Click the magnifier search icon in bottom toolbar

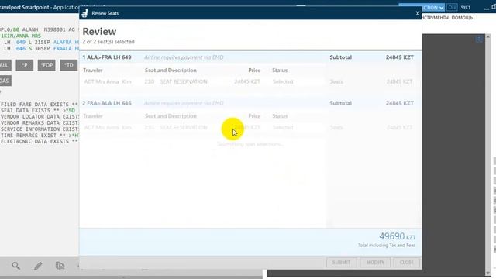pyautogui.click(x=16, y=266)
